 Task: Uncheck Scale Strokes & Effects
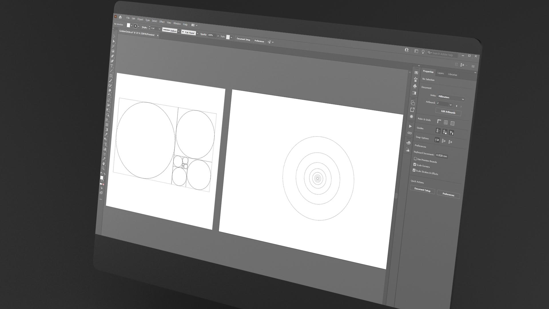point(414,171)
